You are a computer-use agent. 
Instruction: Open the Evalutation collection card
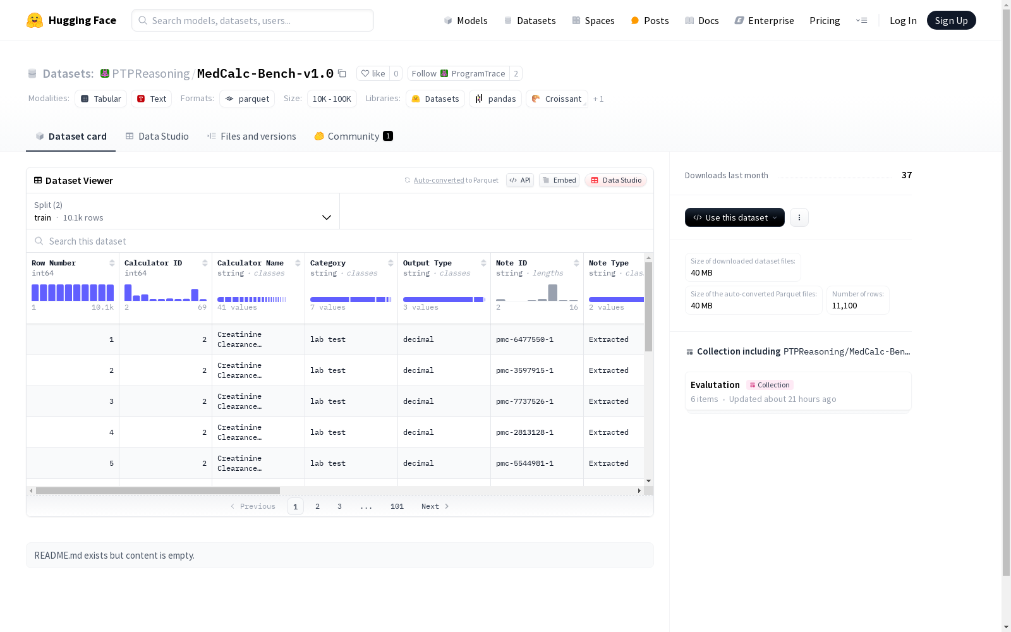pos(798,392)
